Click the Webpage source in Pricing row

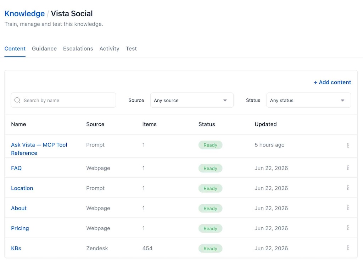(x=98, y=228)
